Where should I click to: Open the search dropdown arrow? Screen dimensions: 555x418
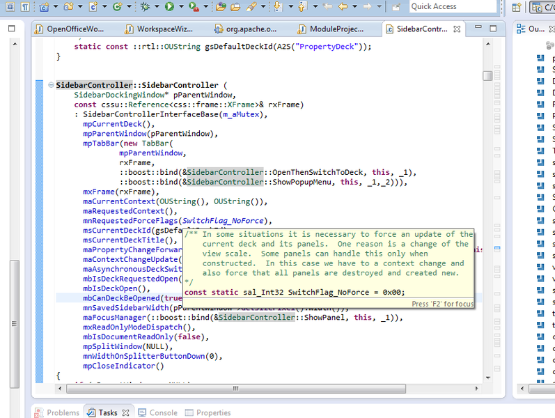(263, 6)
